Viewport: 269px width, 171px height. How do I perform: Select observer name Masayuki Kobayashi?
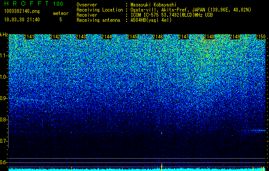[154, 5]
